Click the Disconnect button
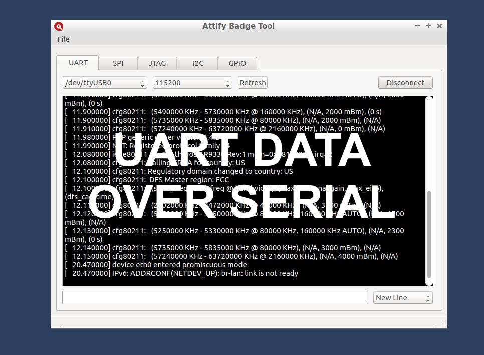 (x=405, y=83)
